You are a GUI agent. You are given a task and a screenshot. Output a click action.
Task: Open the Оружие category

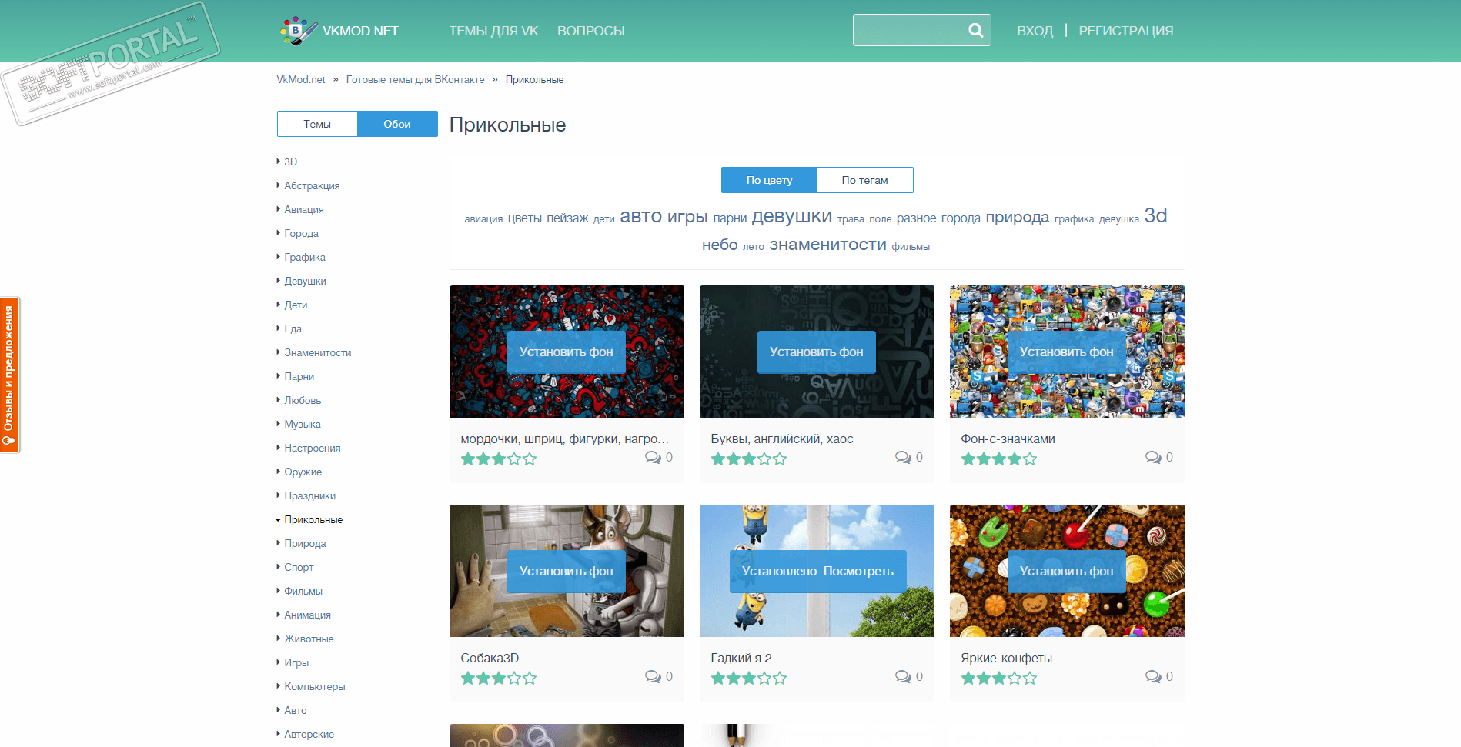303,472
